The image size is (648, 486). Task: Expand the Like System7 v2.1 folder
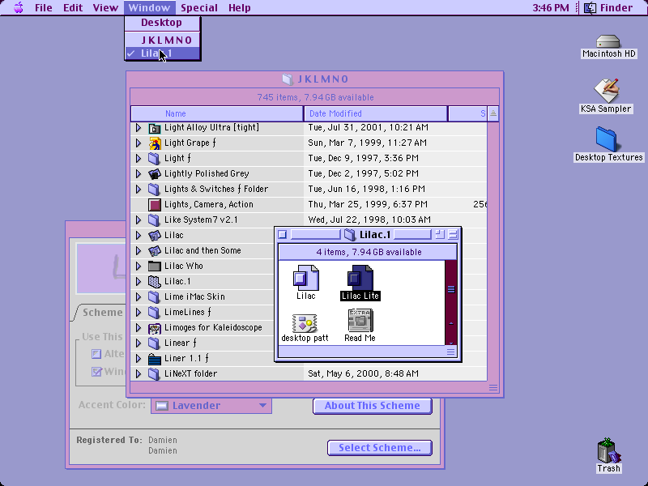[x=139, y=220]
